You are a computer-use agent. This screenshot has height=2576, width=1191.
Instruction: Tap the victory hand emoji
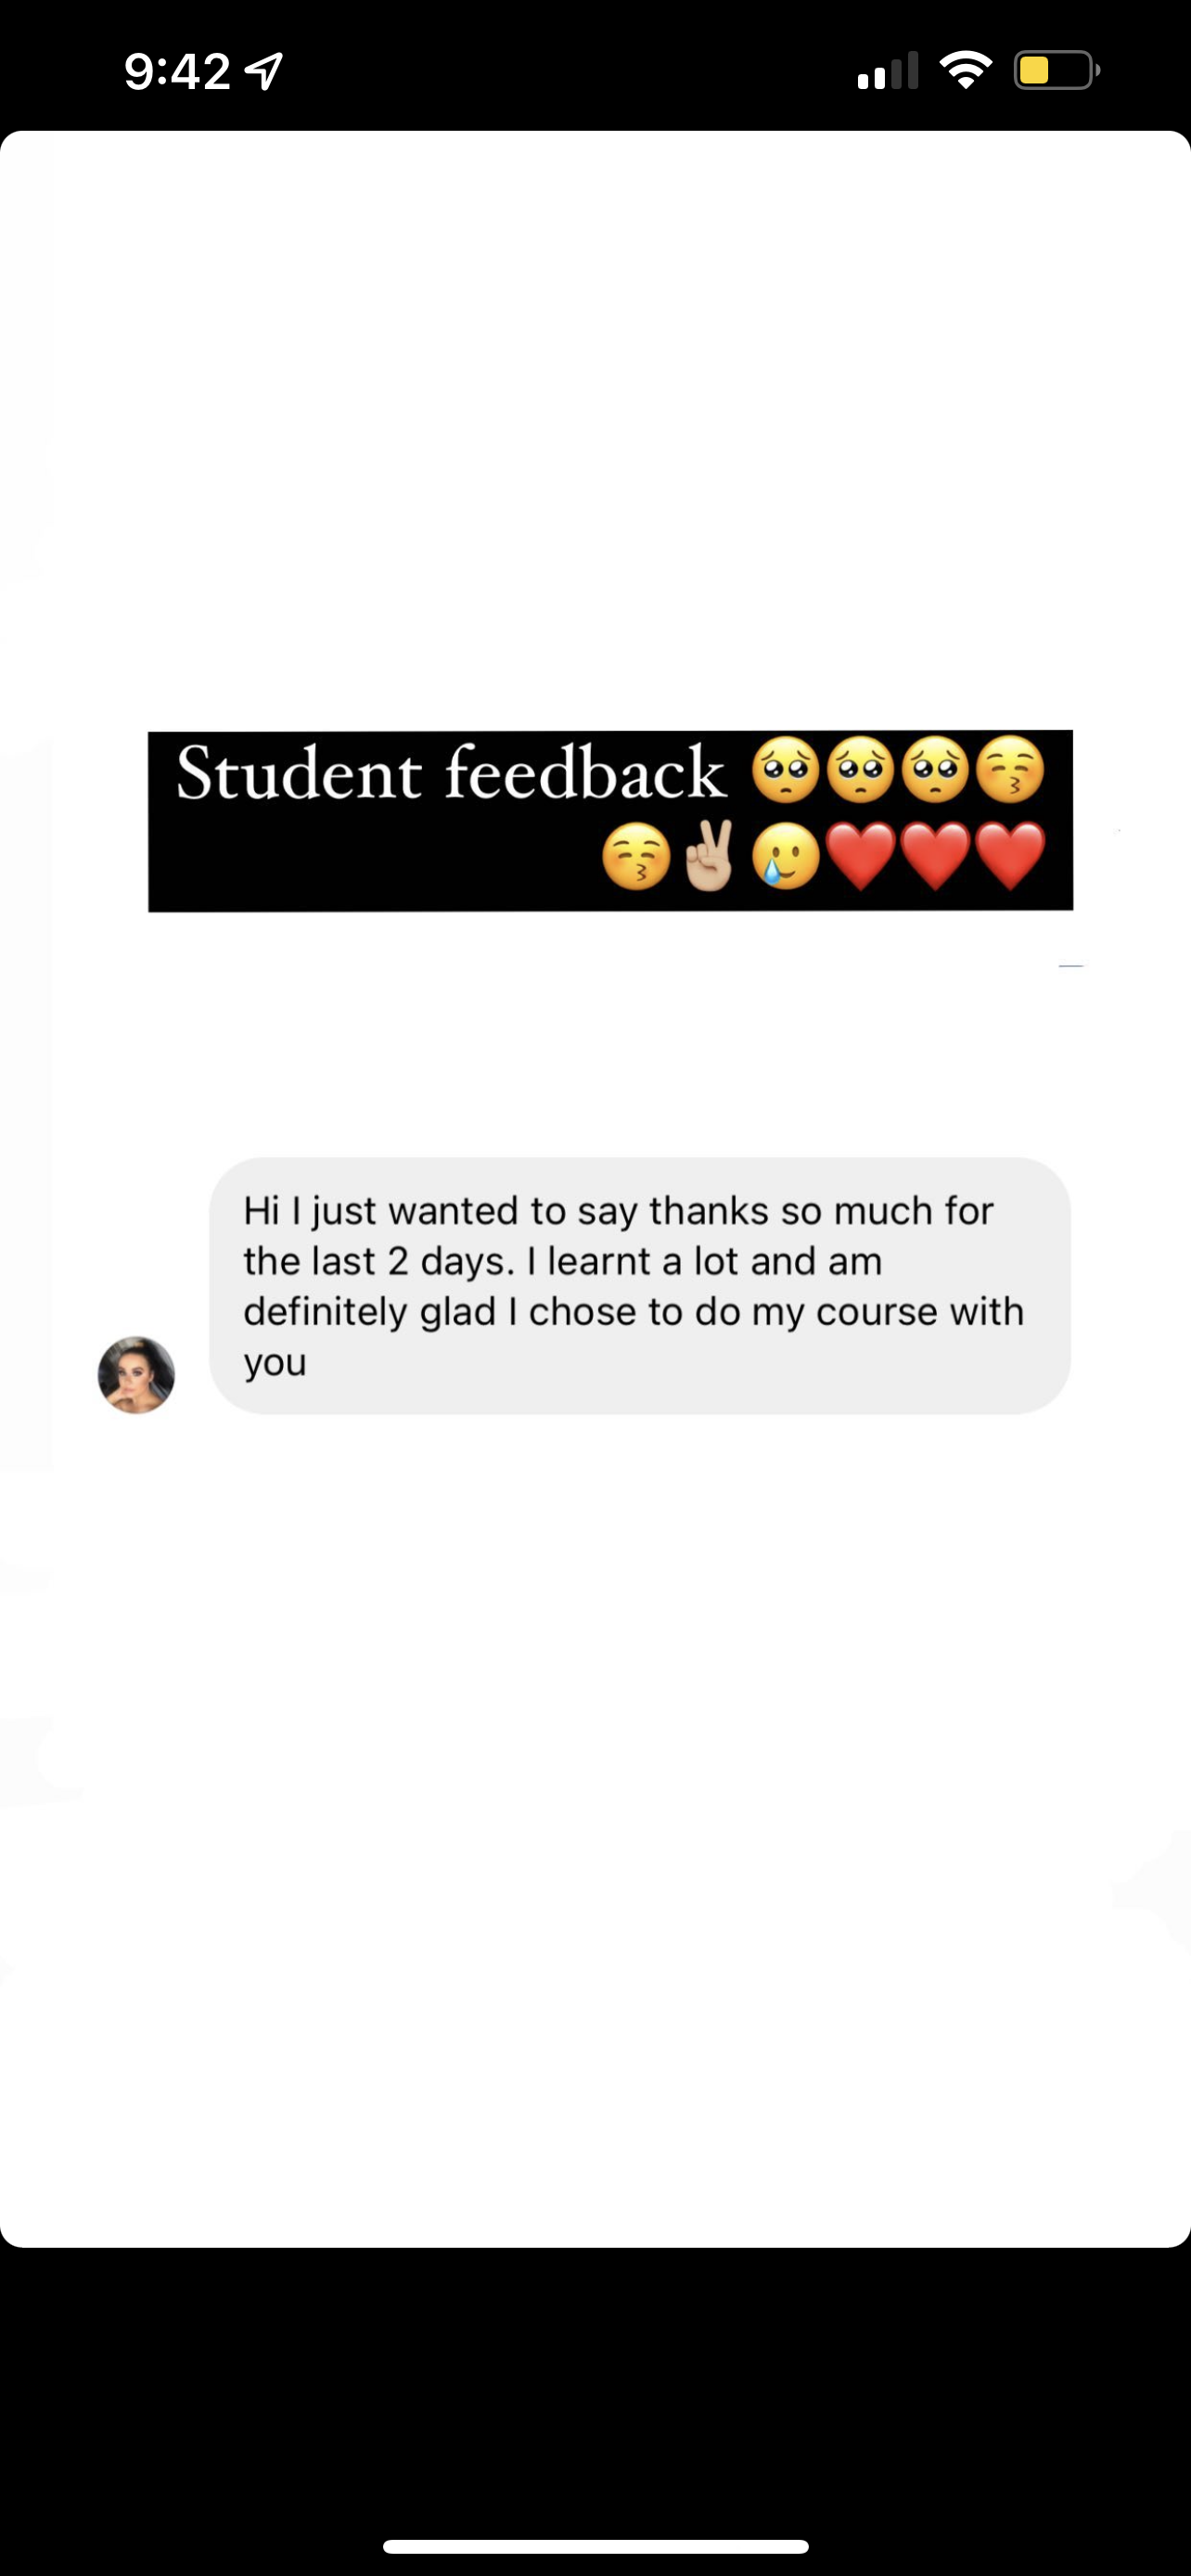[x=710, y=856]
